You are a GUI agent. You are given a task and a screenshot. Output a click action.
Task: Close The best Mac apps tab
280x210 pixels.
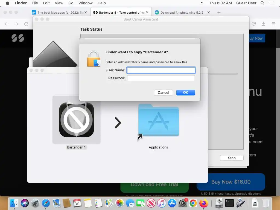click(x=86, y=12)
